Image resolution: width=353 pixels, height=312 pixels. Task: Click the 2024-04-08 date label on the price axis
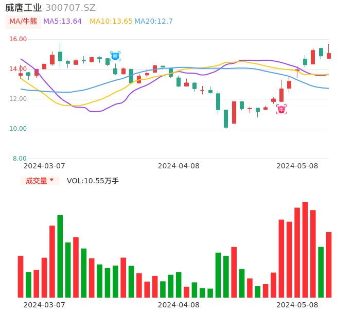(179, 166)
